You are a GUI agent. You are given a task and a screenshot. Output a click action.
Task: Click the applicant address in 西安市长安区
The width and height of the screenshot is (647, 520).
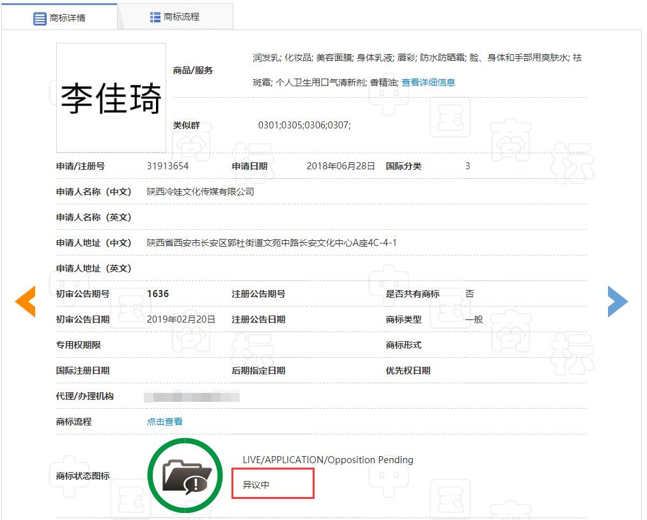(272, 243)
